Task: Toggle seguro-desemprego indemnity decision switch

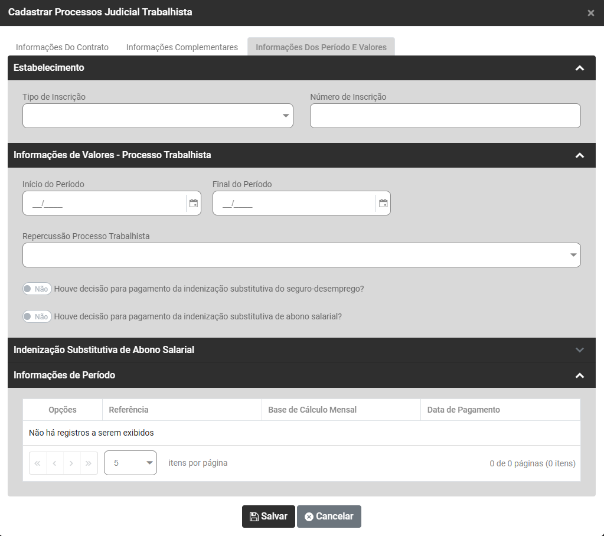Action: (37, 289)
